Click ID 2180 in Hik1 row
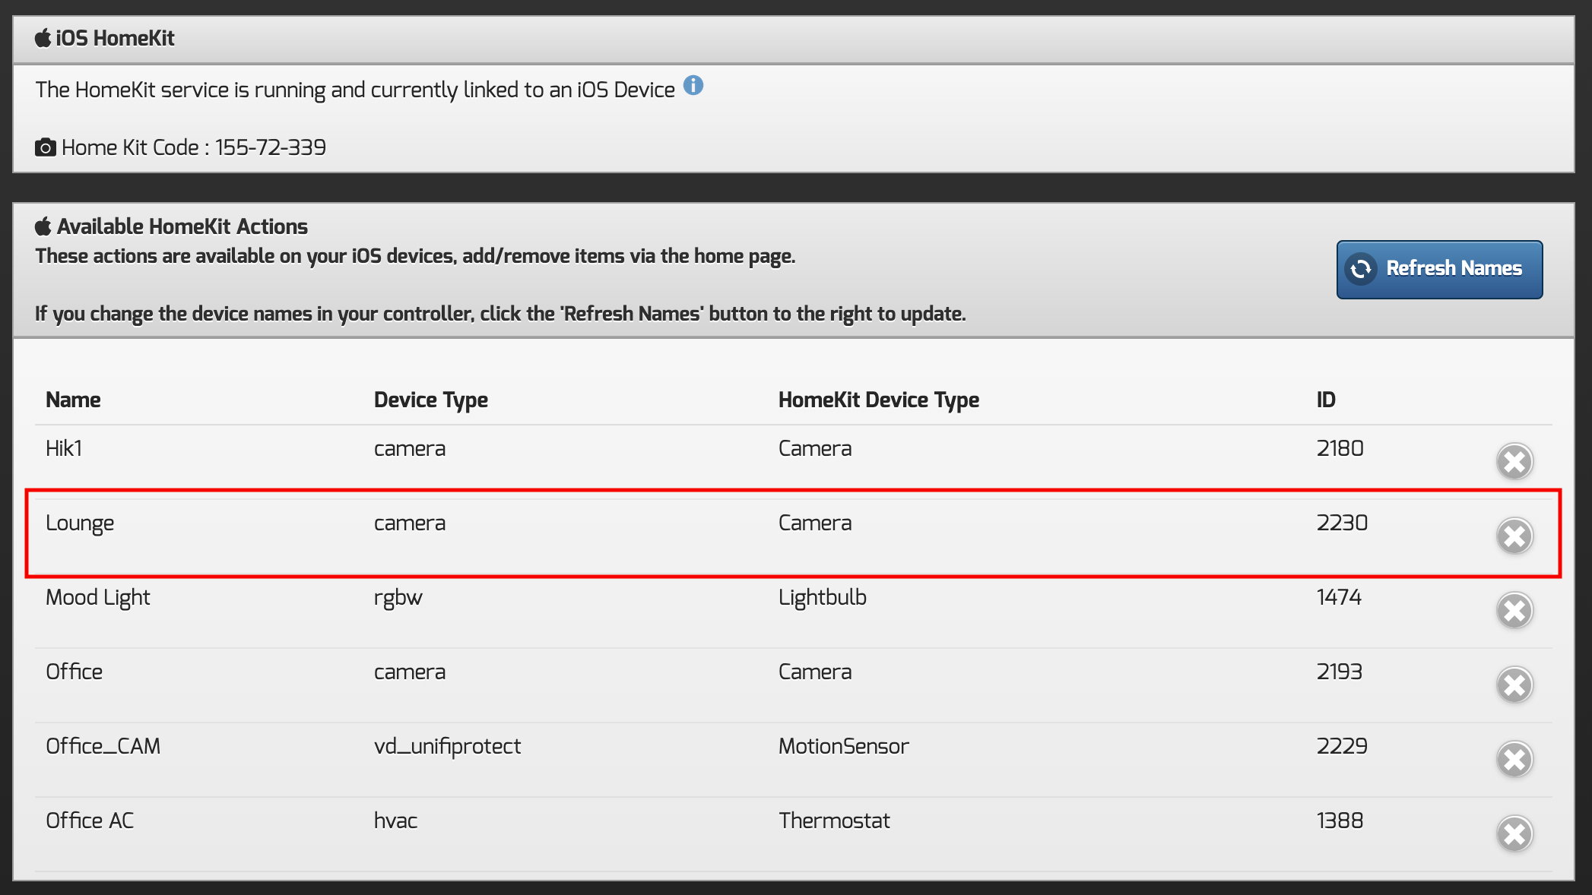Screen dimensions: 1592x895 1340,448
